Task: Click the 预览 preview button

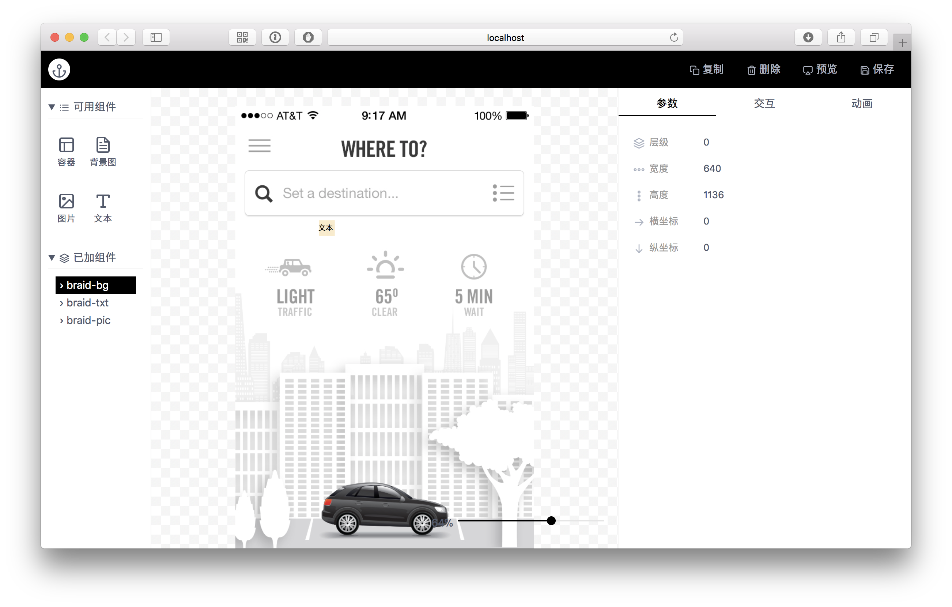Action: coord(820,69)
